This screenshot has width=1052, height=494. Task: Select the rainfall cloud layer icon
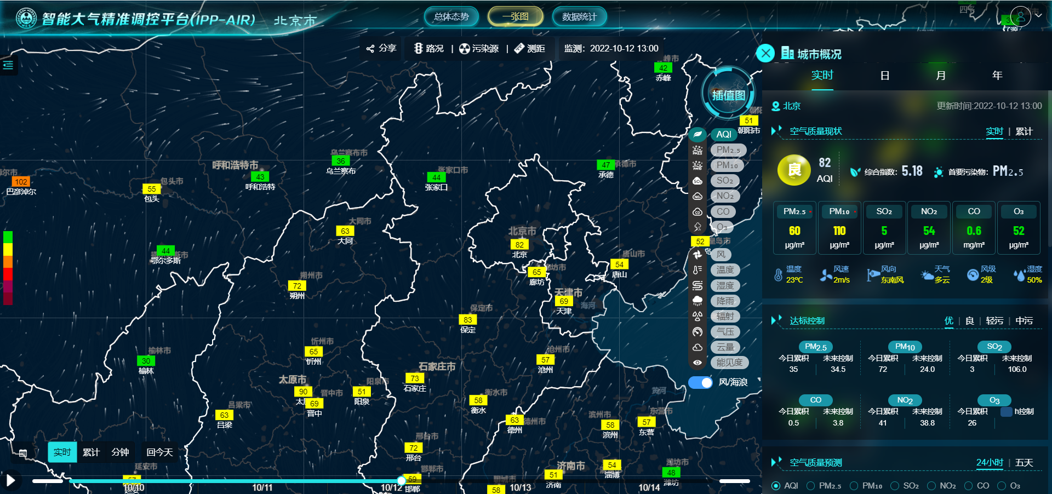[697, 301]
